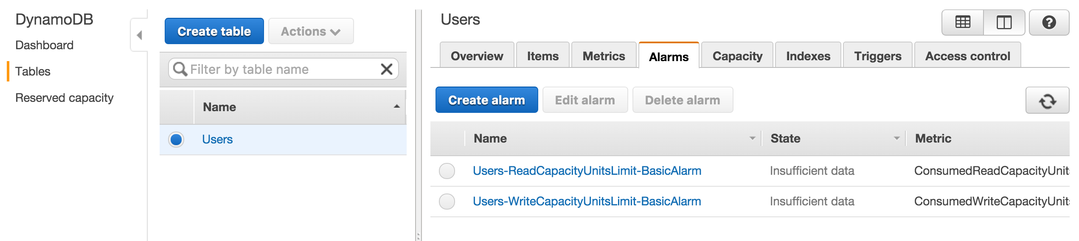The width and height of the screenshot is (1079, 241).
Task: Collapse the left navigation sidebar arrow
Action: pos(139,35)
